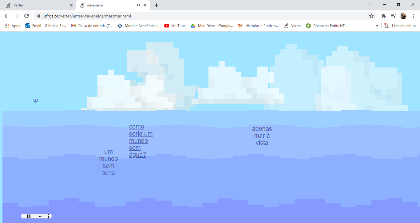Open the audio player three-dot options
This screenshot has height=223, width=420.
click(x=49, y=216)
